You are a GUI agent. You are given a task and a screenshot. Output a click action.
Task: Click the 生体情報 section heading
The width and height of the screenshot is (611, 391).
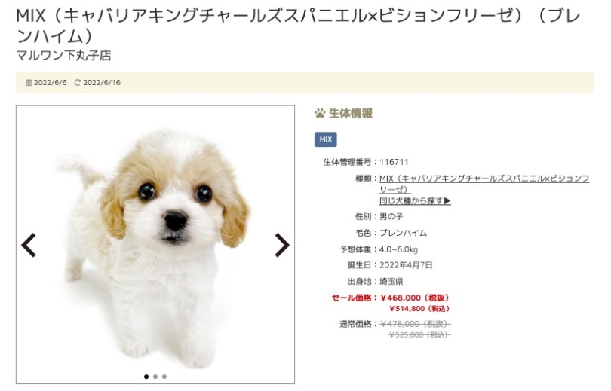351,113
